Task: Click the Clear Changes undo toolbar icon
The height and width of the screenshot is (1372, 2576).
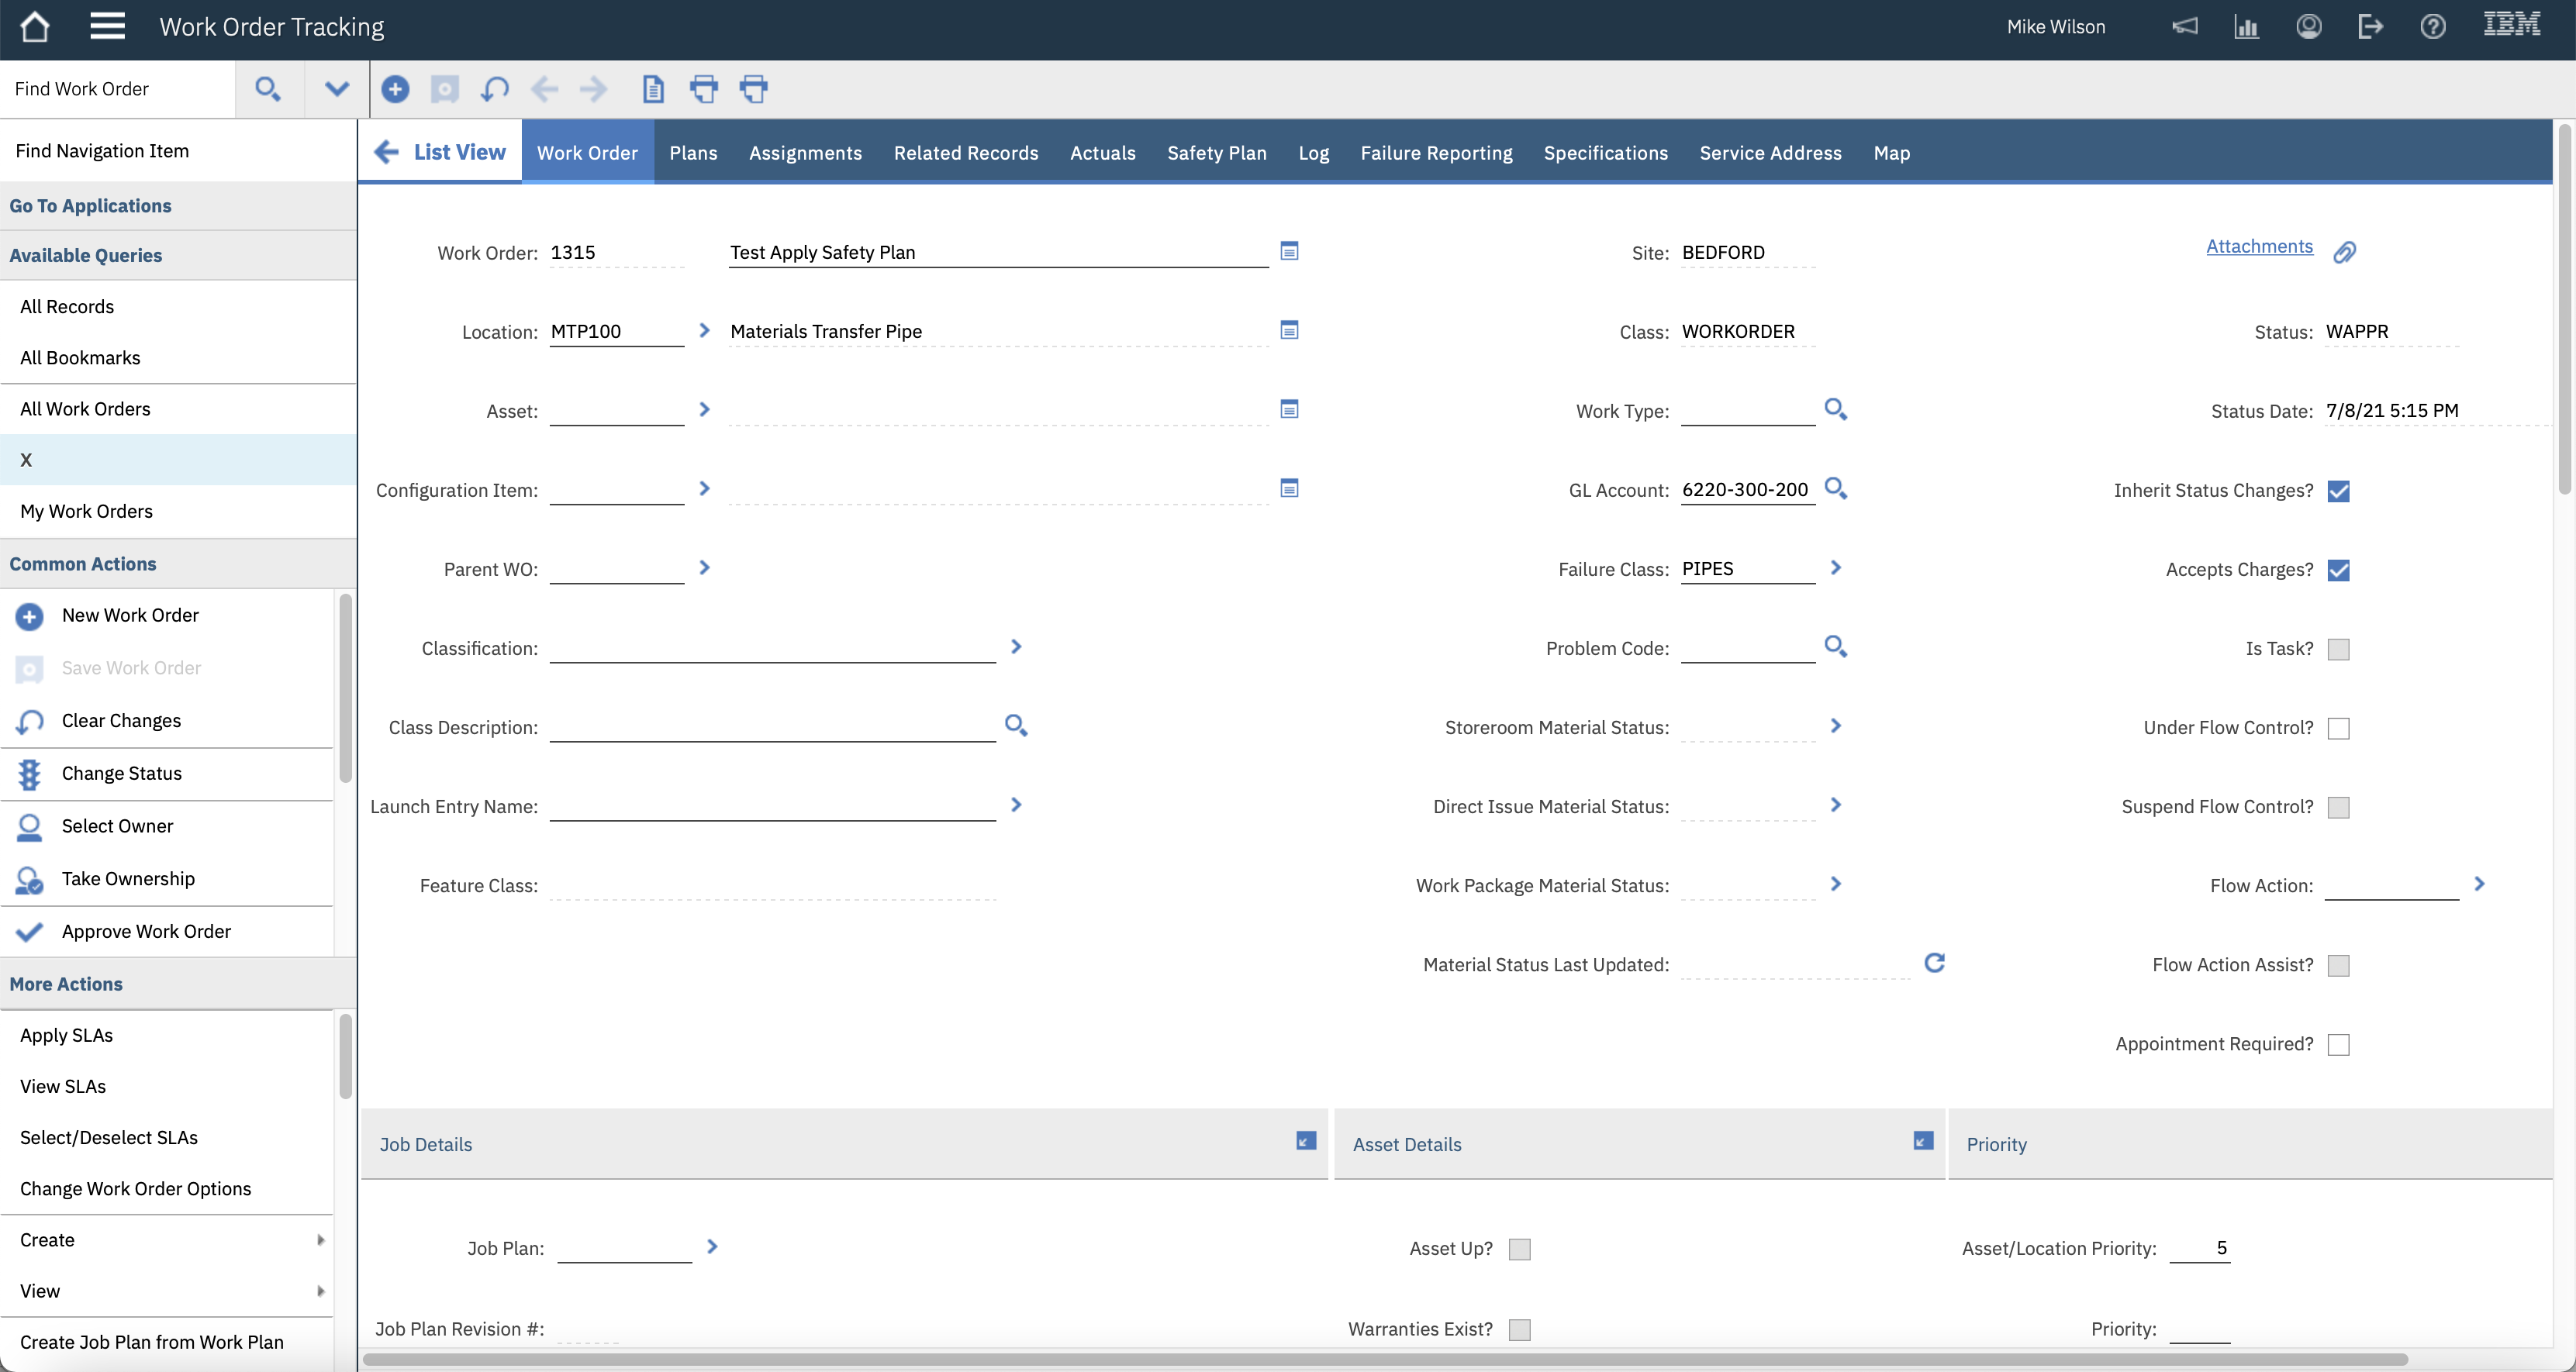Action: click(x=494, y=89)
